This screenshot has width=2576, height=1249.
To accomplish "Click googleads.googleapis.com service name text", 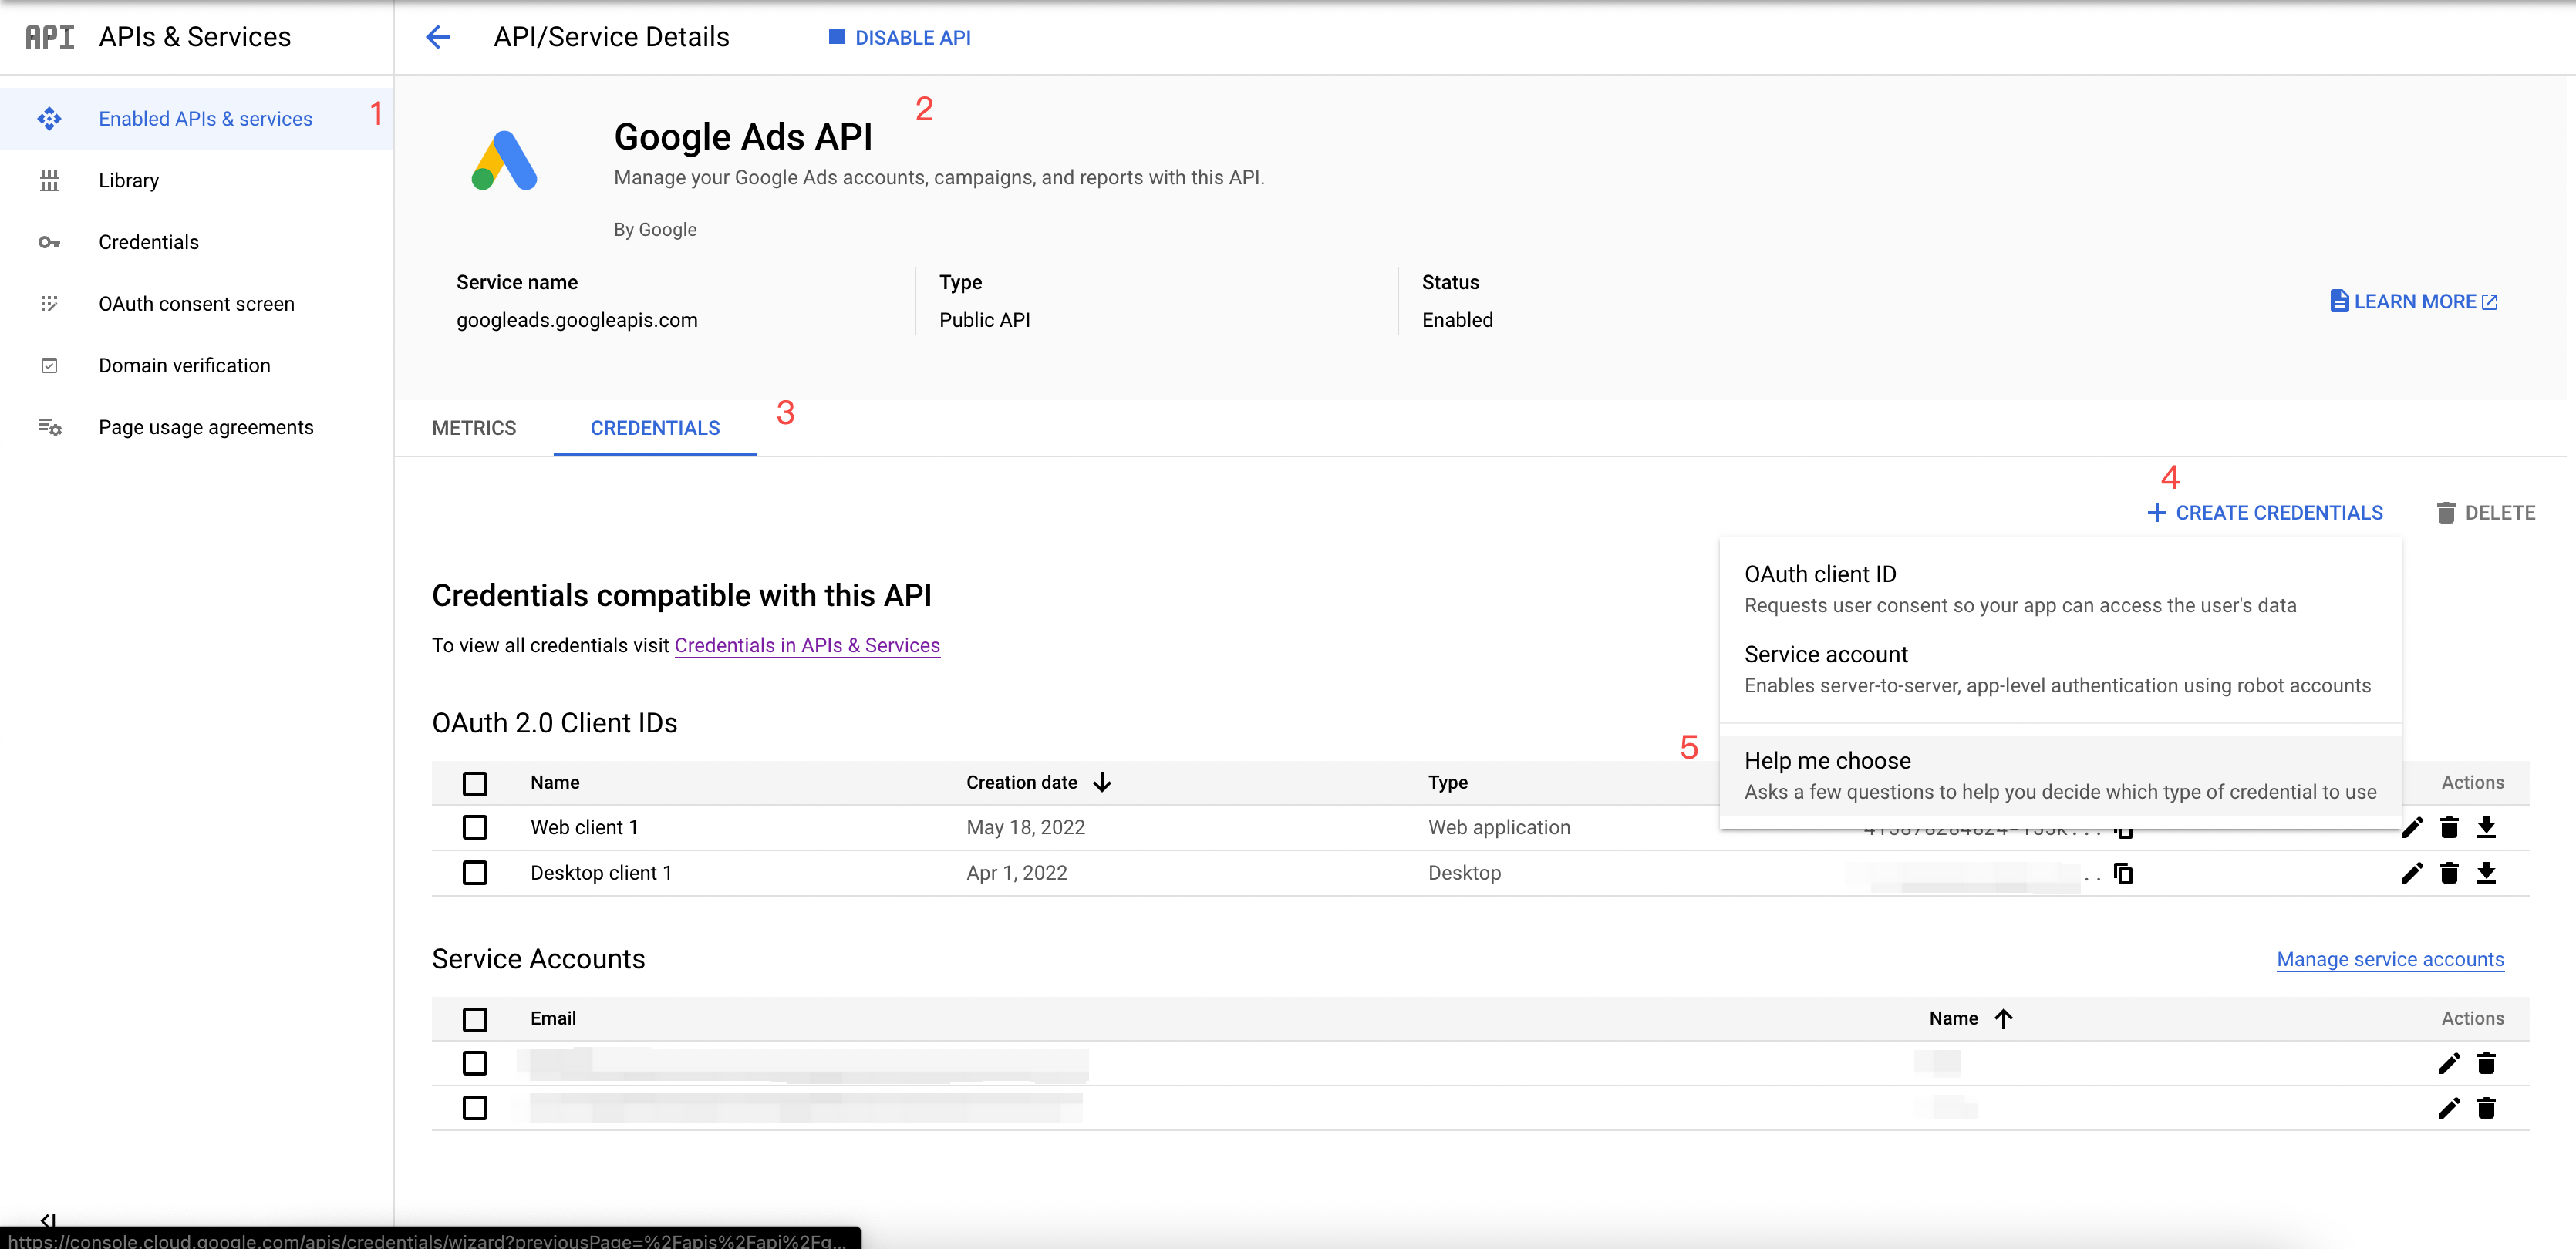I will (577, 320).
